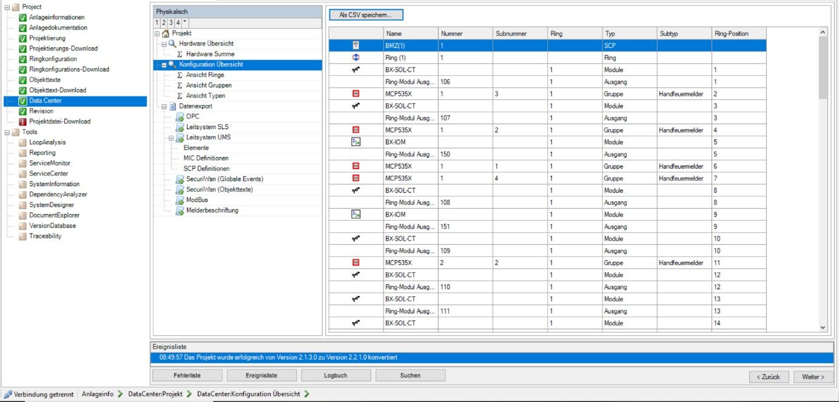The height and width of the screenshot is (402, 839).
Task: Click the red error icon of Projektdatei-Download
Action: (23, 121)
